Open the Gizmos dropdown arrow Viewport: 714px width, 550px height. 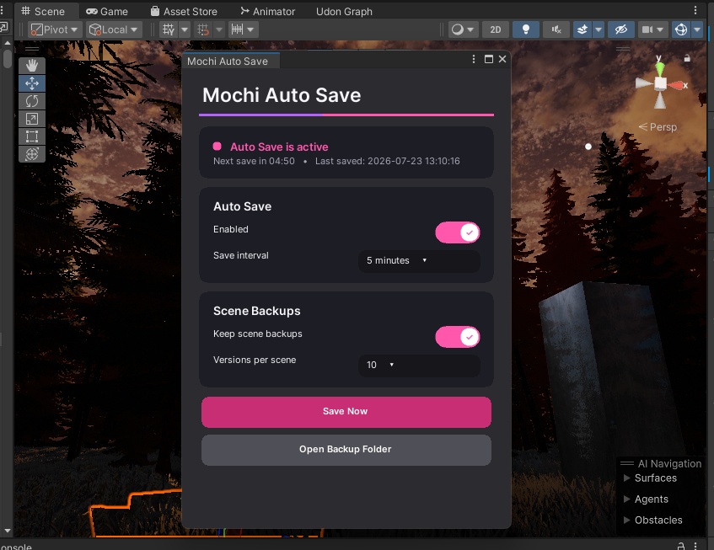pos(697,29)
